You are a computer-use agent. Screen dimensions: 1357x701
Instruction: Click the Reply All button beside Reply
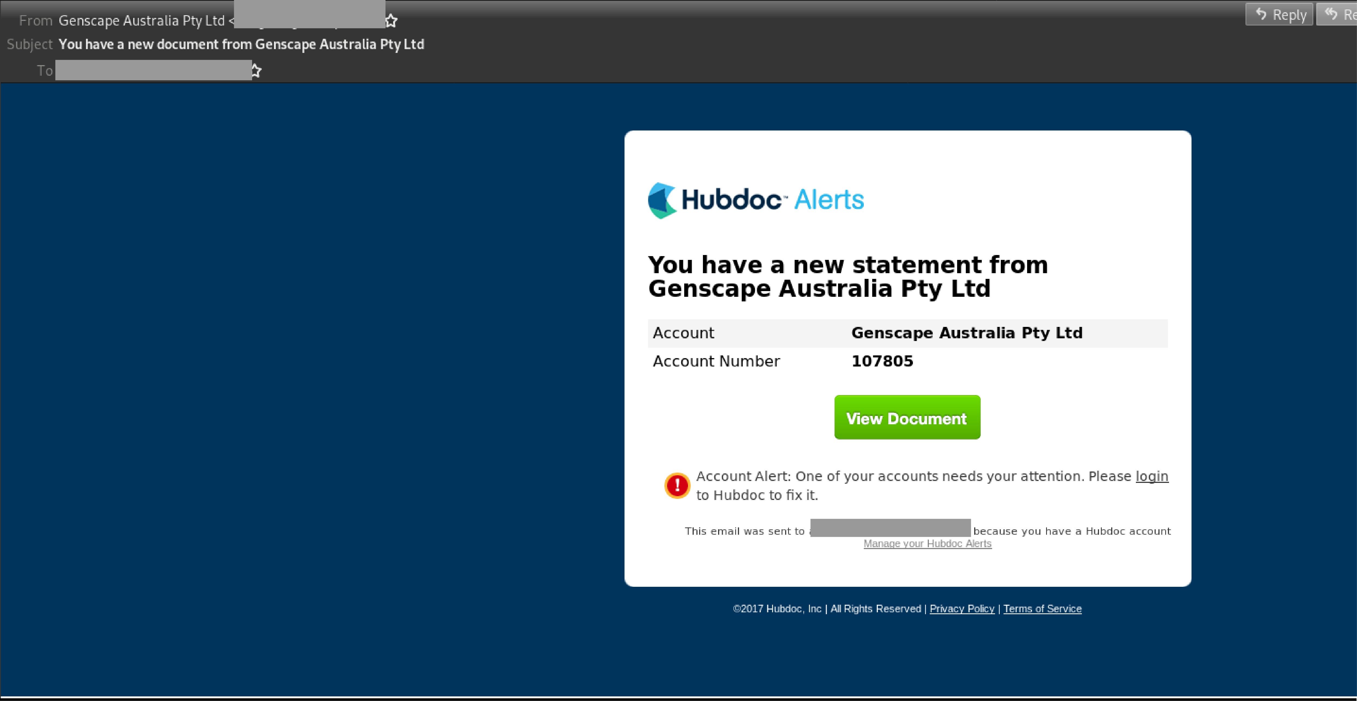pos(1337,14)
